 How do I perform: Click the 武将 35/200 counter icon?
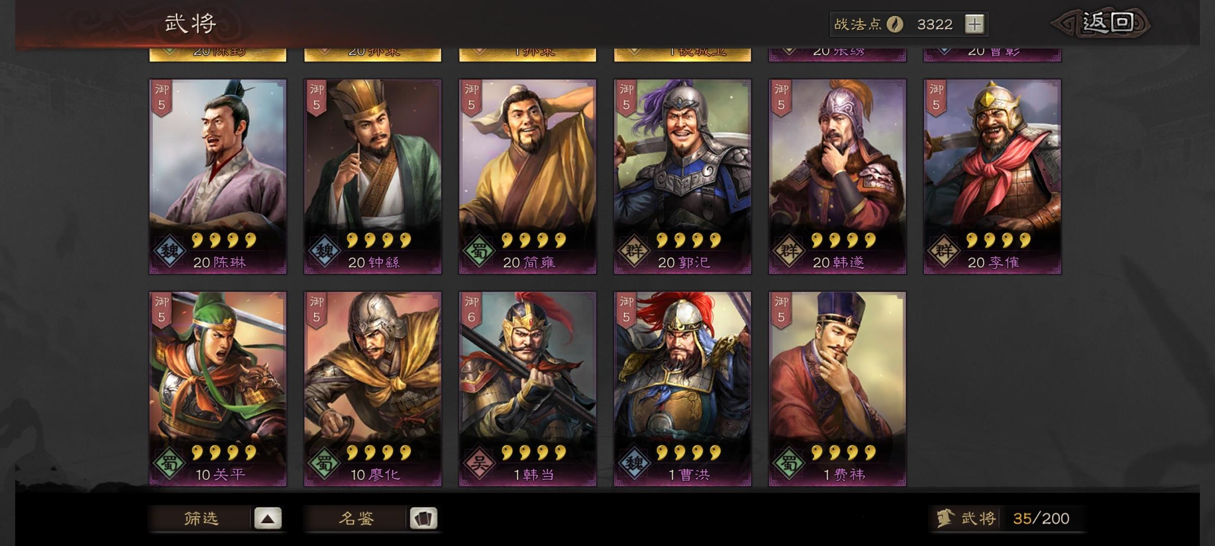pyautogui.click(x=945, y=518)
